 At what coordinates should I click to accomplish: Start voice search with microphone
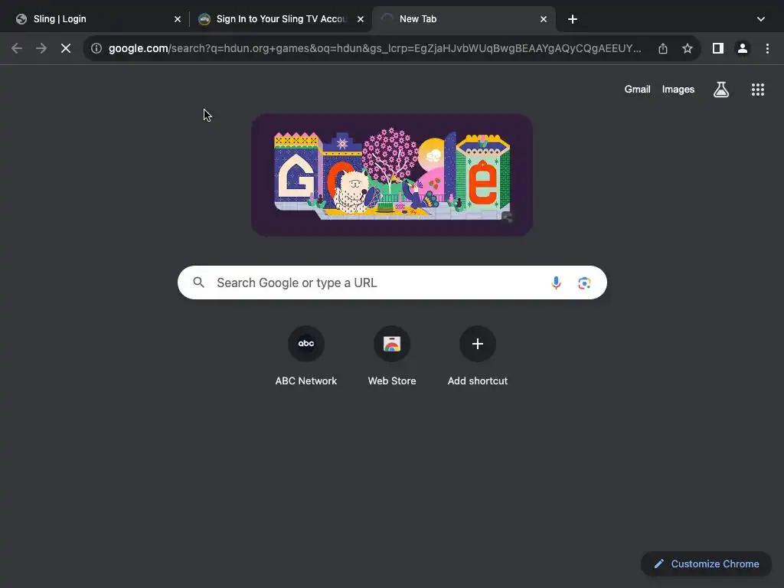[556, 283]
